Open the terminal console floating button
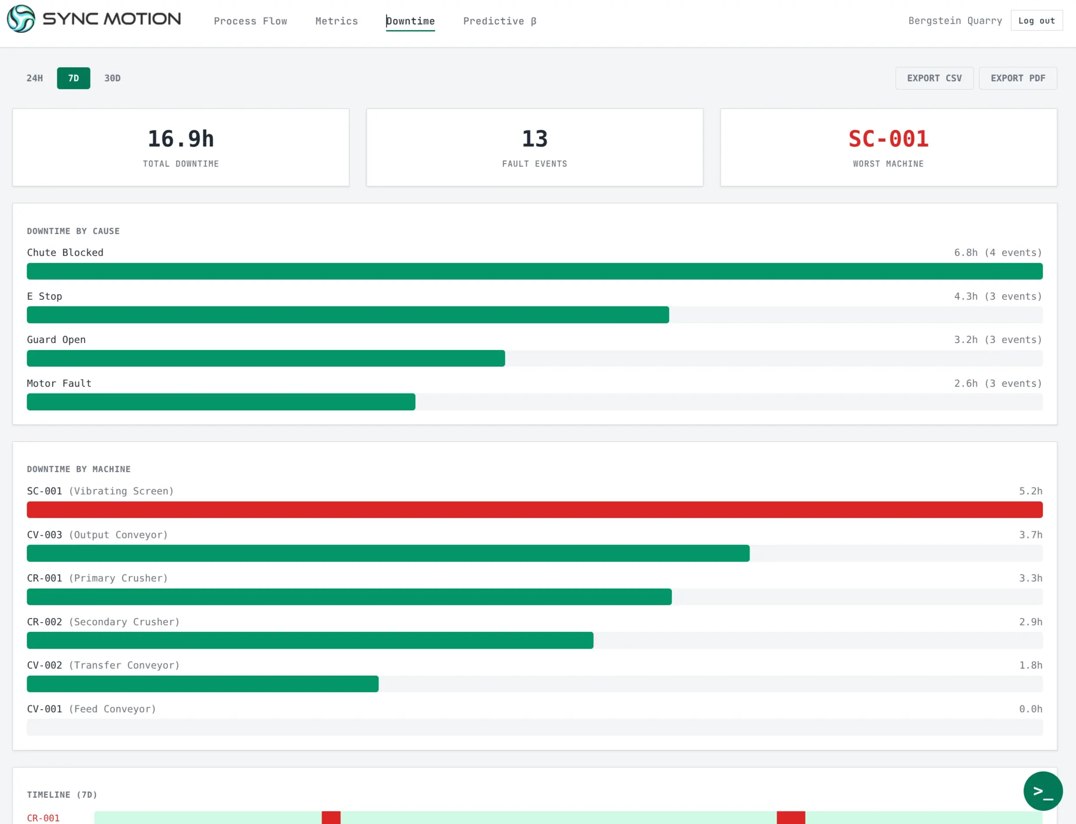Viewport: 1076px width, 824px height. (1043, 791)
